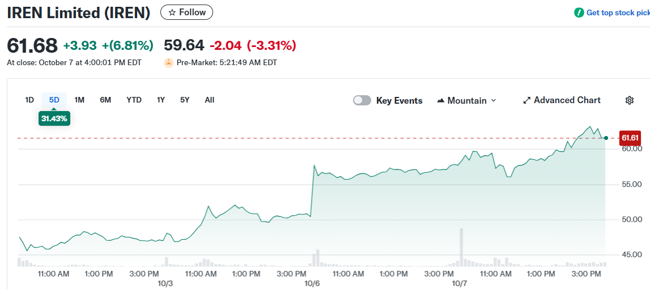The image size is (650, 289).
Task: Open chart settings gear icon
Action: 629,100
